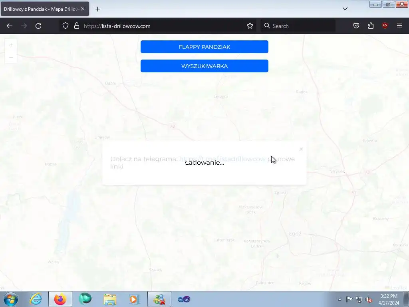Open the users taskbar application
Viewport: 409px width, 307px height.
coord(159,299)
